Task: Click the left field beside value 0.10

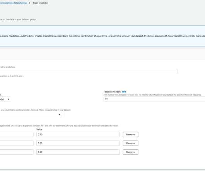Action: pyautogui.click(x=17, y=135)
